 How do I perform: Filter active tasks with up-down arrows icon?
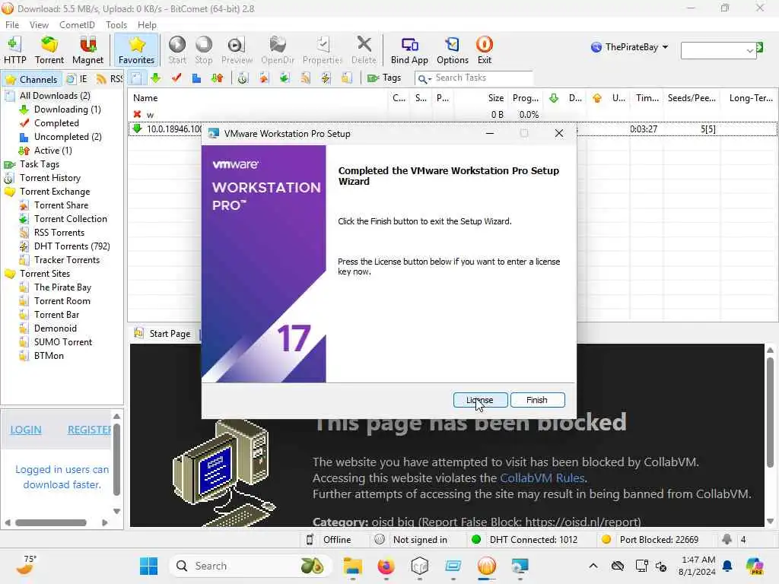click(217, 78)
